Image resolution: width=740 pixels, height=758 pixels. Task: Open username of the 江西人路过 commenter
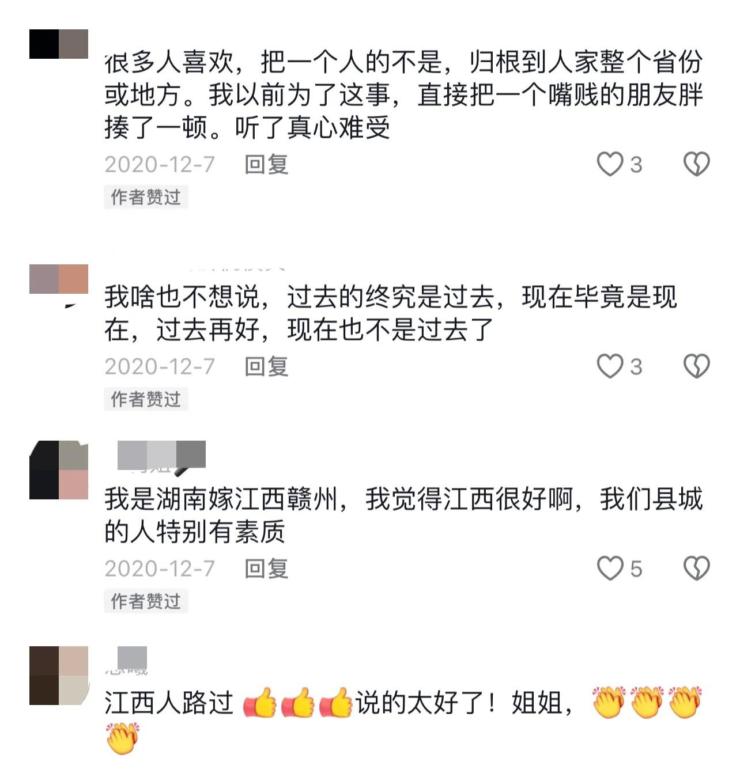tap(127, 661)
